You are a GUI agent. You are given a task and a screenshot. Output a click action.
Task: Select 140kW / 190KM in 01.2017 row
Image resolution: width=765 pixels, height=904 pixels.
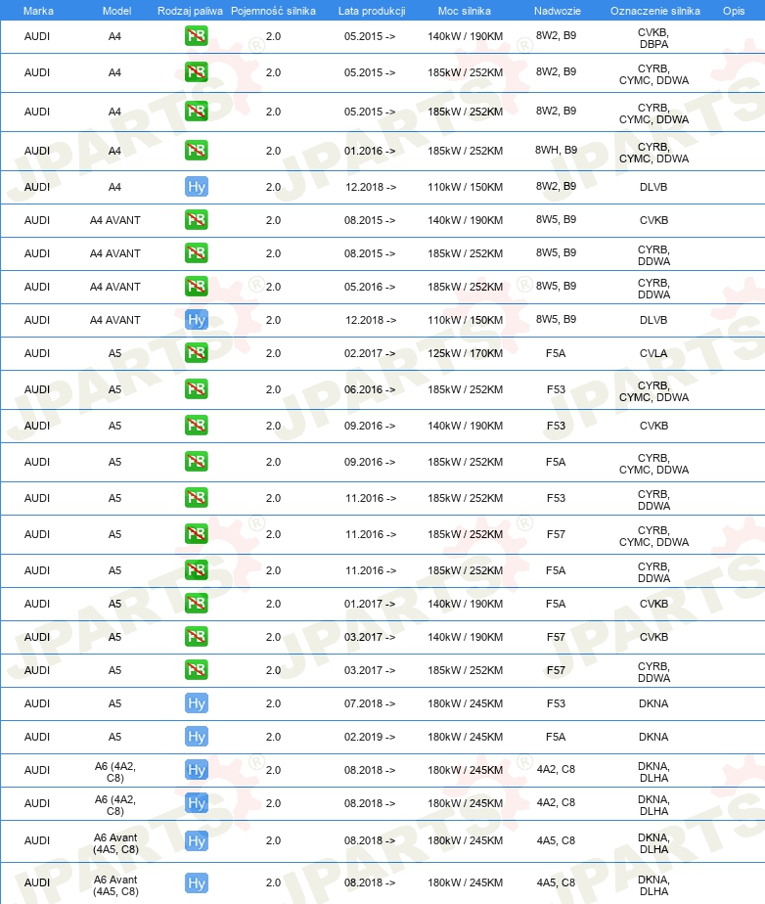[x=465, y=605]
